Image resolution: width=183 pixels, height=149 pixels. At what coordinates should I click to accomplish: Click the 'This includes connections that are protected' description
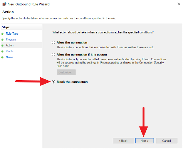click(x=105, y=47)
